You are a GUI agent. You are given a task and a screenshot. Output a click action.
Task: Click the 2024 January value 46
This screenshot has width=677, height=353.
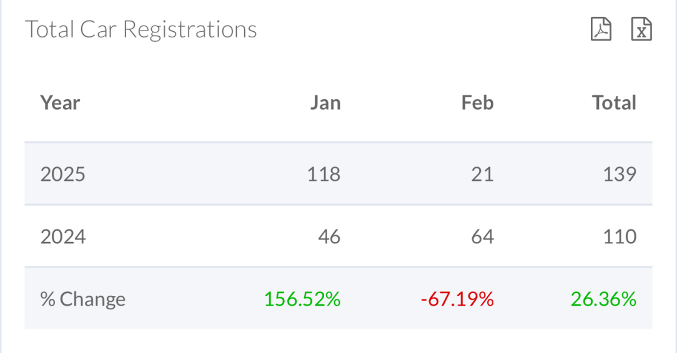329,236
